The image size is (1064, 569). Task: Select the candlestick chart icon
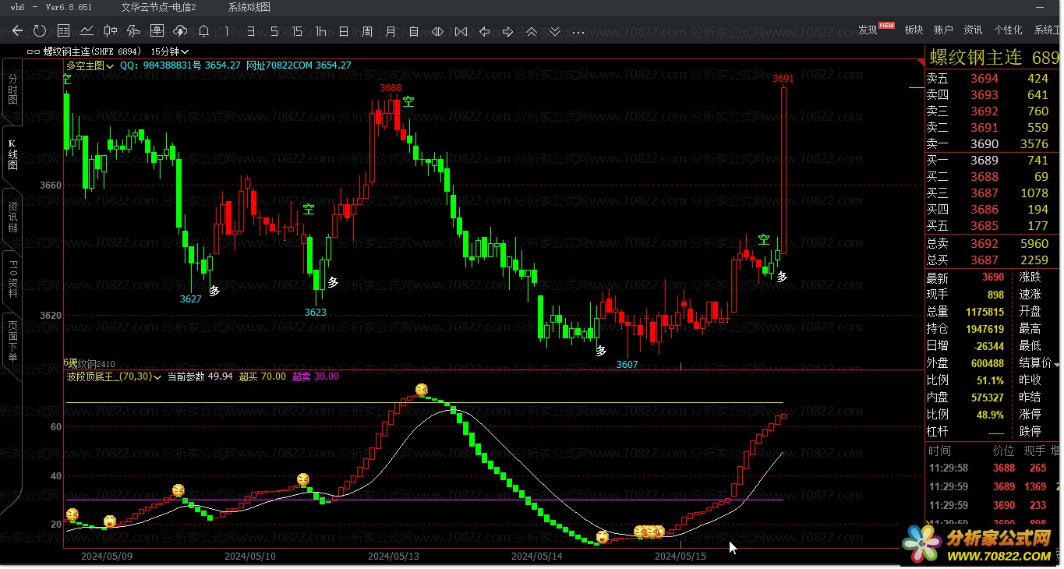pos(111,31)
